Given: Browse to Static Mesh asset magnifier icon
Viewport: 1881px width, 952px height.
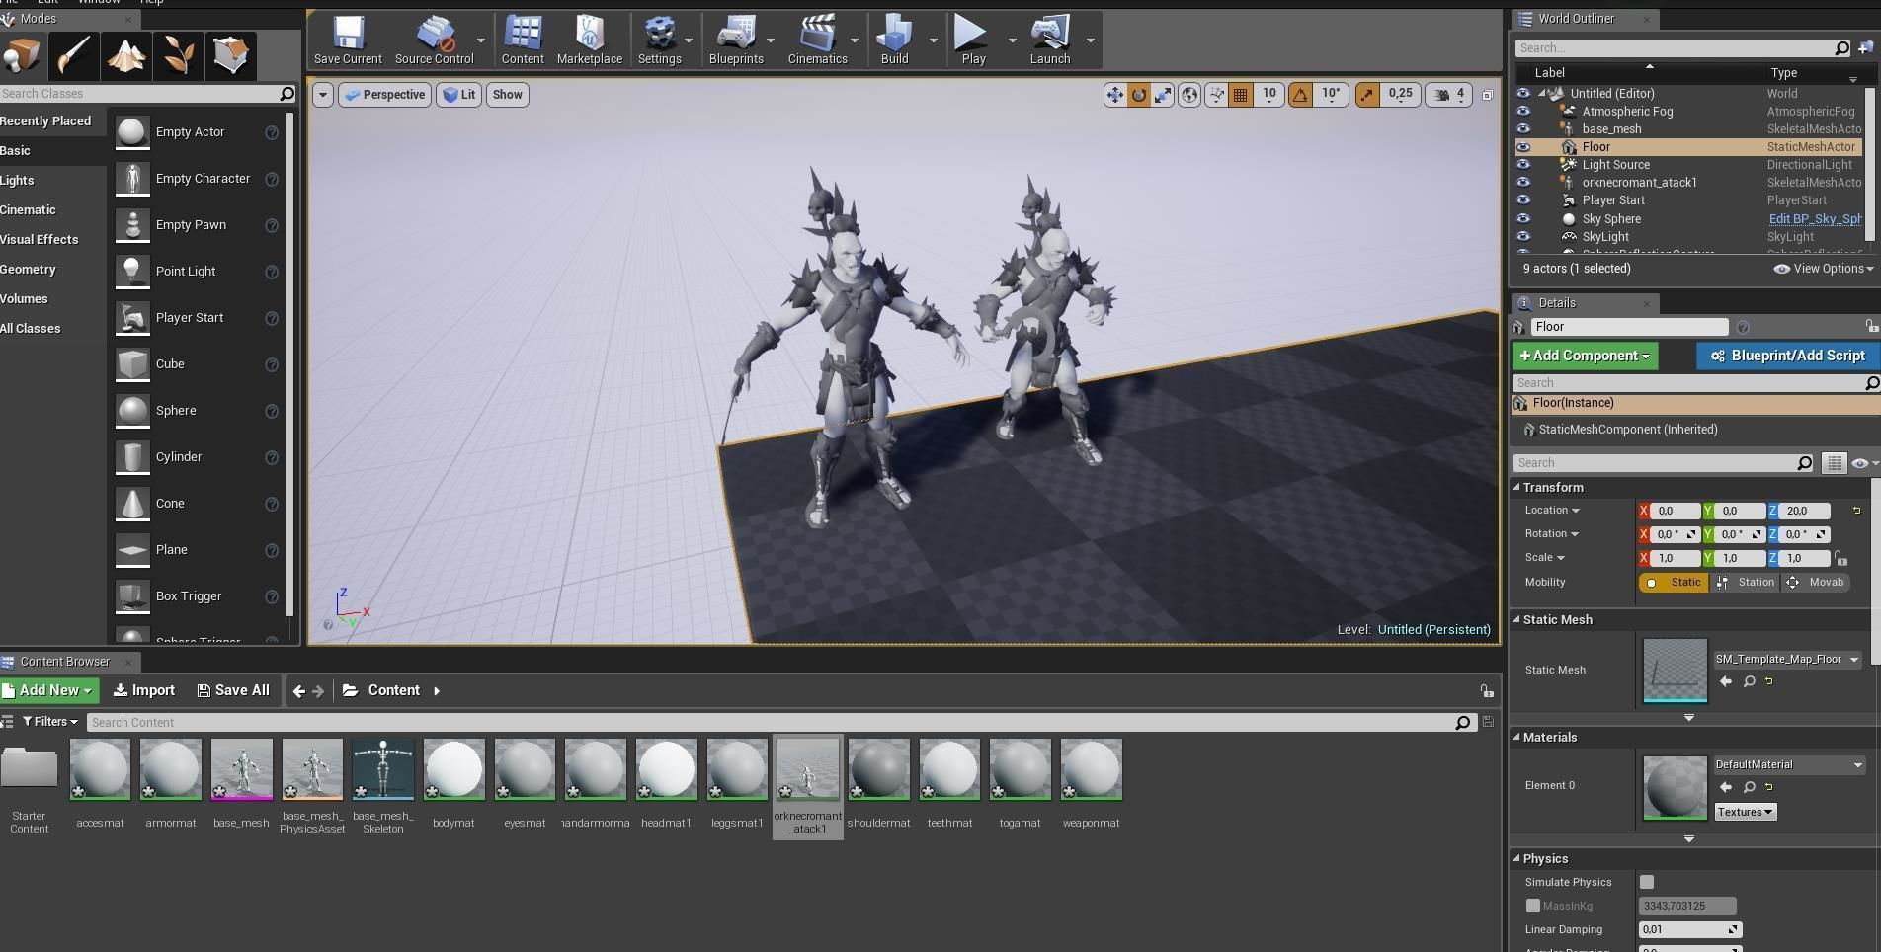Looking at the screenshot, I should coord(1749,681).
